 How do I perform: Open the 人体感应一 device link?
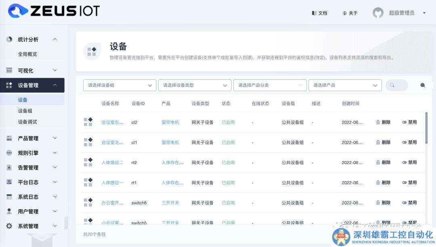click(112, 183)
